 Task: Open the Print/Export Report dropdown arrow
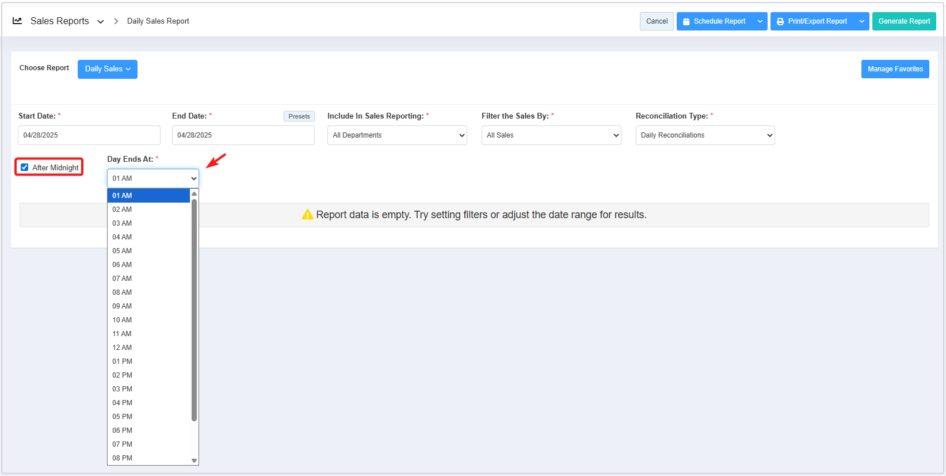tap(861, 21)
